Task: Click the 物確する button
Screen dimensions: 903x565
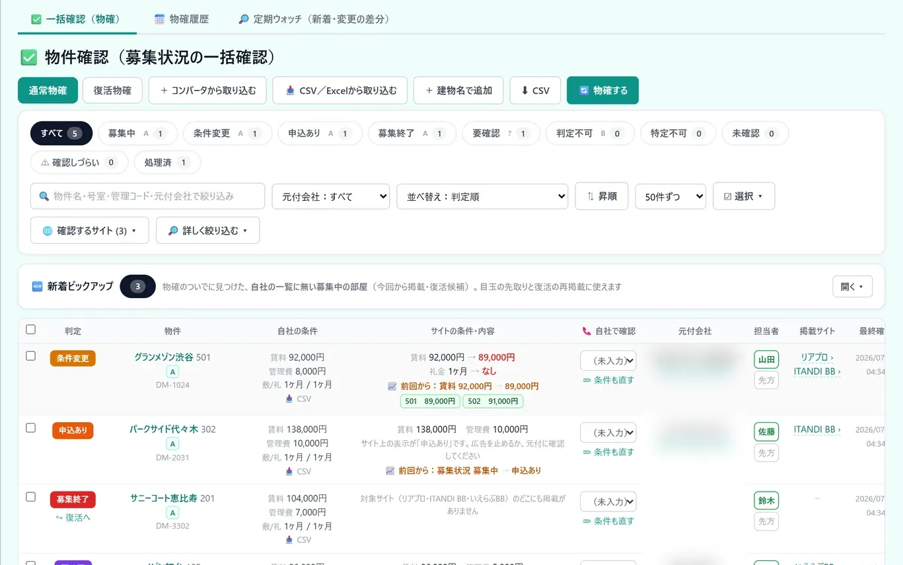Action: pyautogui.click(x=602, y=91)
